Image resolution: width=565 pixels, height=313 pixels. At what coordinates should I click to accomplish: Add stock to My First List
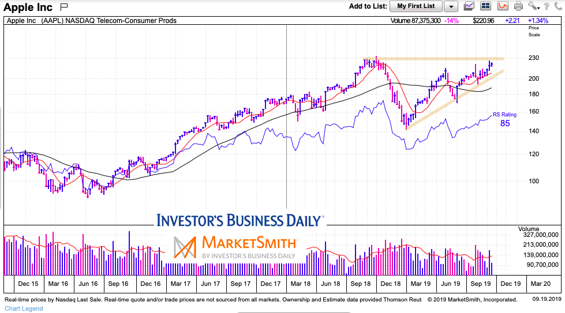[416, 6]
